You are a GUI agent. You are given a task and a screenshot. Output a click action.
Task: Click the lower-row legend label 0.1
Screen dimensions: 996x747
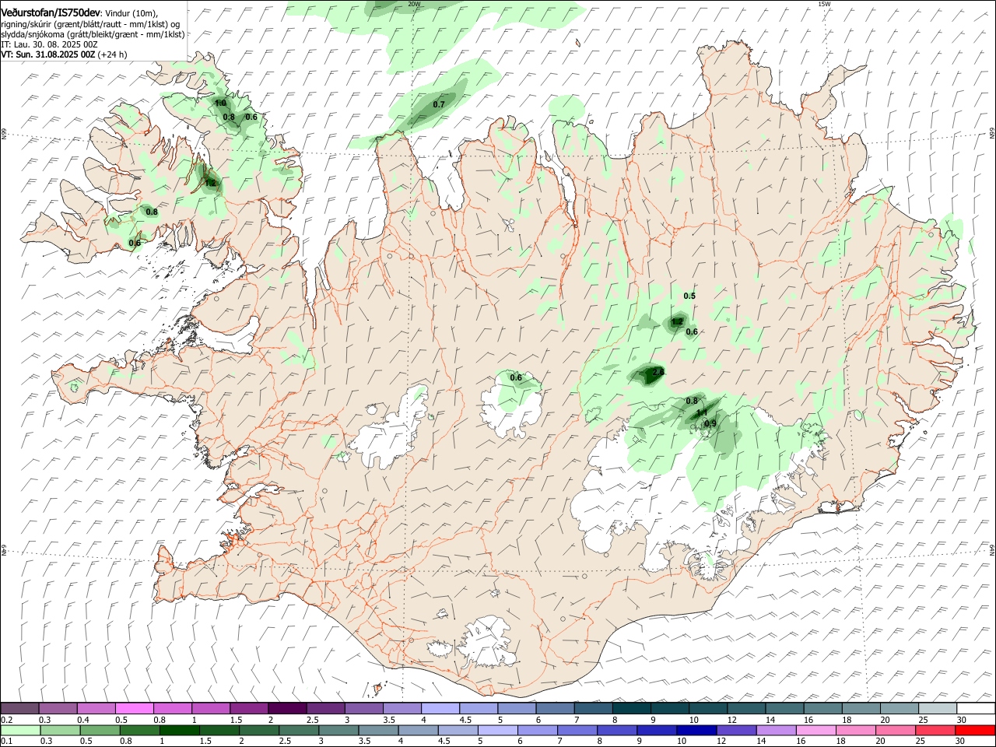click(x=7, y=742)
